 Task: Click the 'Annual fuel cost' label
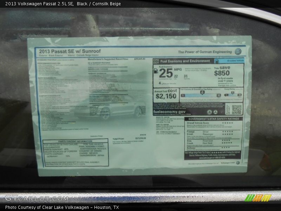point(166,91)
